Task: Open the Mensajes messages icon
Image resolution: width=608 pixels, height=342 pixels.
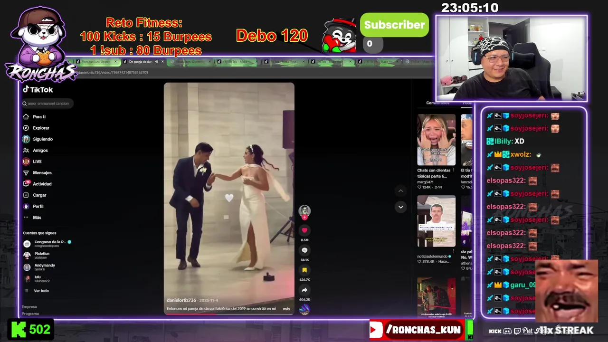Action: [26, 173]
